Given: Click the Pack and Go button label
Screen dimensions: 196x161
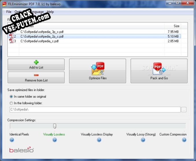Looking at the screenshot, I should [159, 78].
